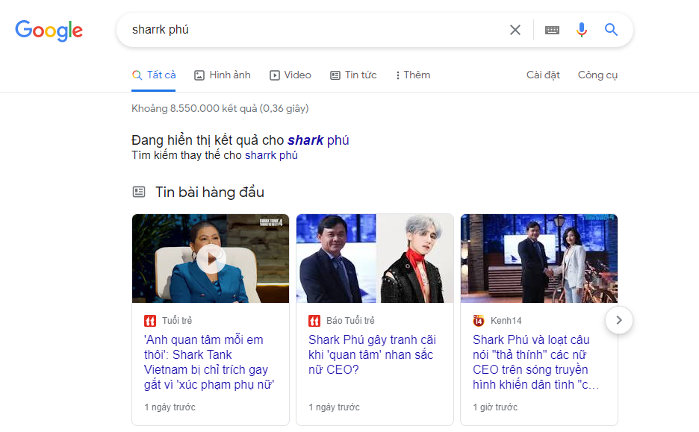Play the video on first news card

[x=211, y=259]
